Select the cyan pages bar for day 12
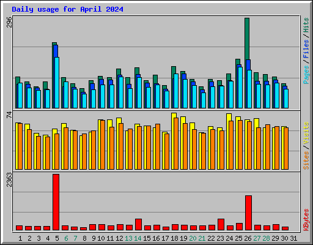Image resolution: width=313 pixels, height=245 pixels. click(121, 92)
